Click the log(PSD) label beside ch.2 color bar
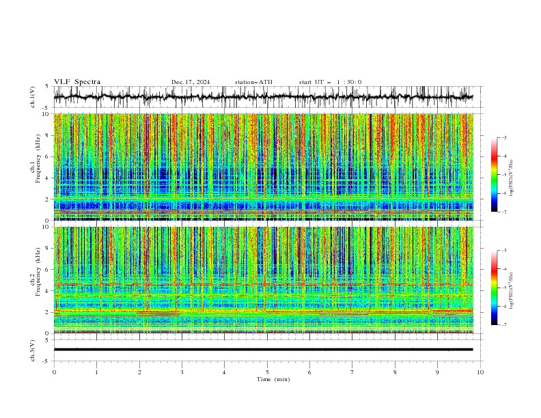The width and height of the screenshot is (541, 418). coord(511,290)
